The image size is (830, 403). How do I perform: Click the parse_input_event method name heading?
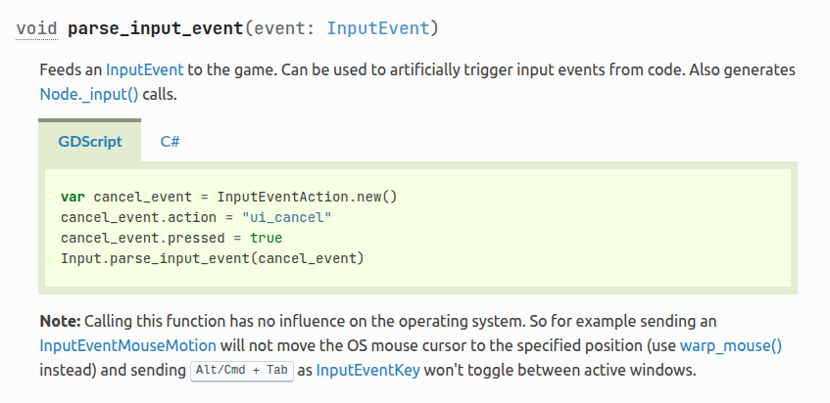[x=154, y=27]
